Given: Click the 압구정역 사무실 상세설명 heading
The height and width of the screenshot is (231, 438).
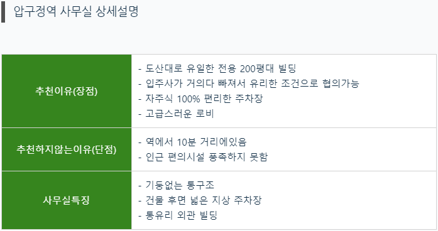Looking at the screenshot, I should [x=76, y=12].
